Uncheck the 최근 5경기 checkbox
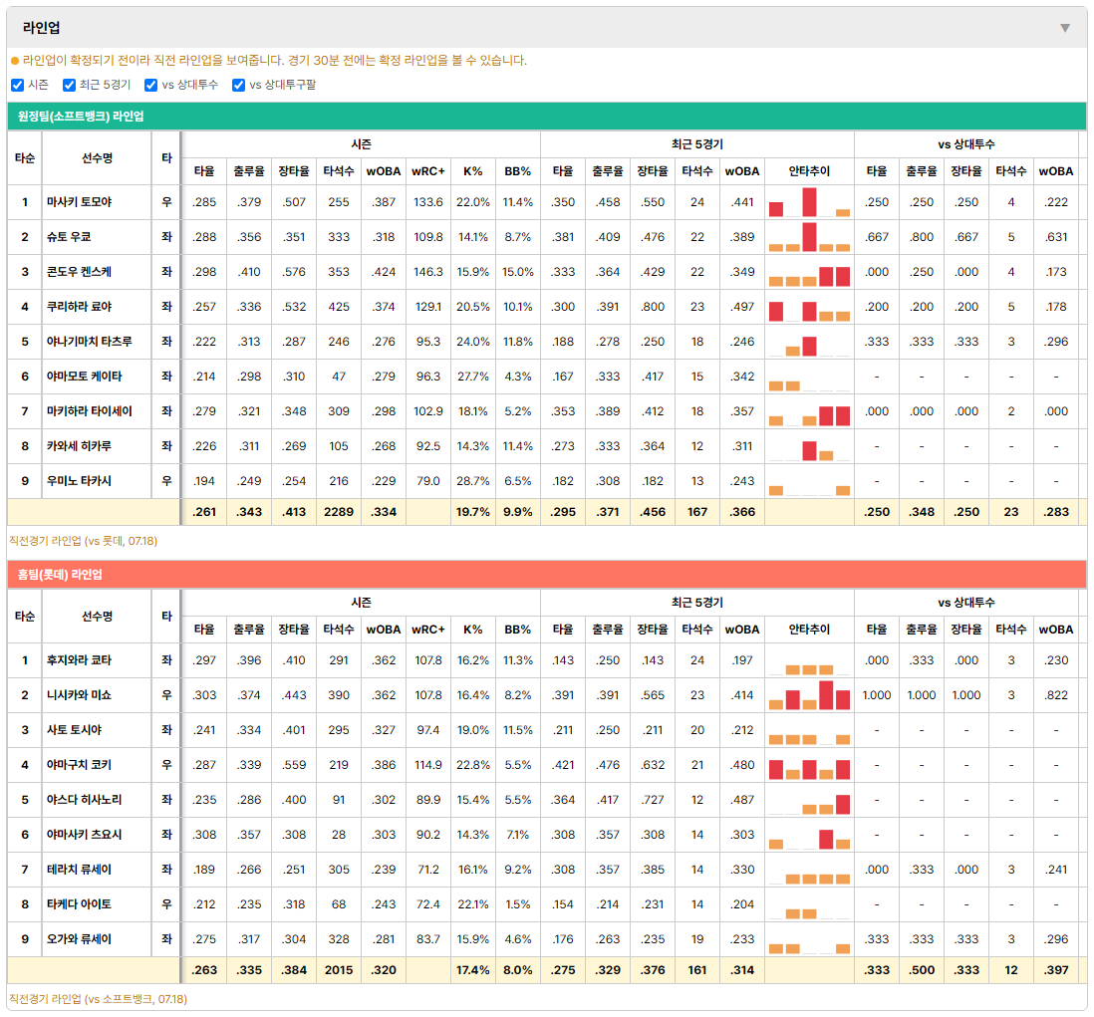 click(69, 85)
